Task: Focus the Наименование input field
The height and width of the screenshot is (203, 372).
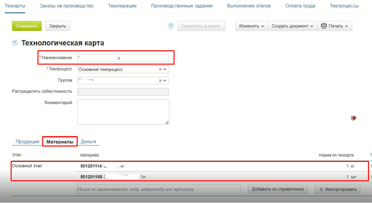Action: [123, 58]
